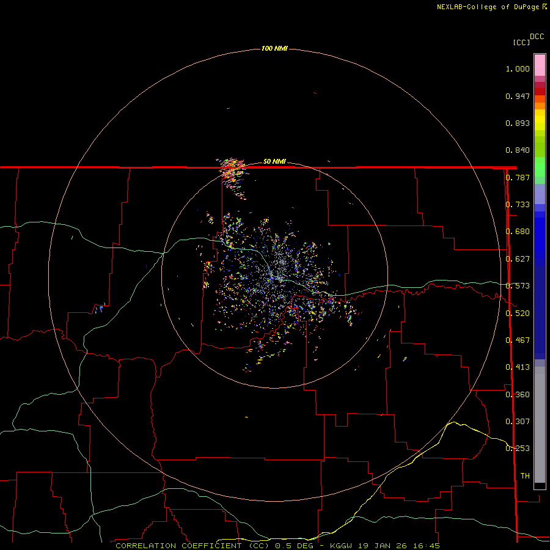The width and height of the screenshot is (550, 550).
Task: Select the 1.000 legend value
Action: pos(518,68)
